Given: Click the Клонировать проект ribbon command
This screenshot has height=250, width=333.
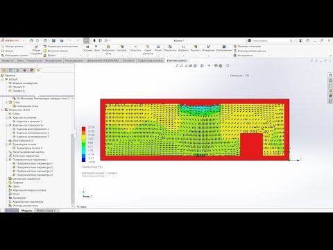Looking at the screenshot, I should [x=15, y=56].
